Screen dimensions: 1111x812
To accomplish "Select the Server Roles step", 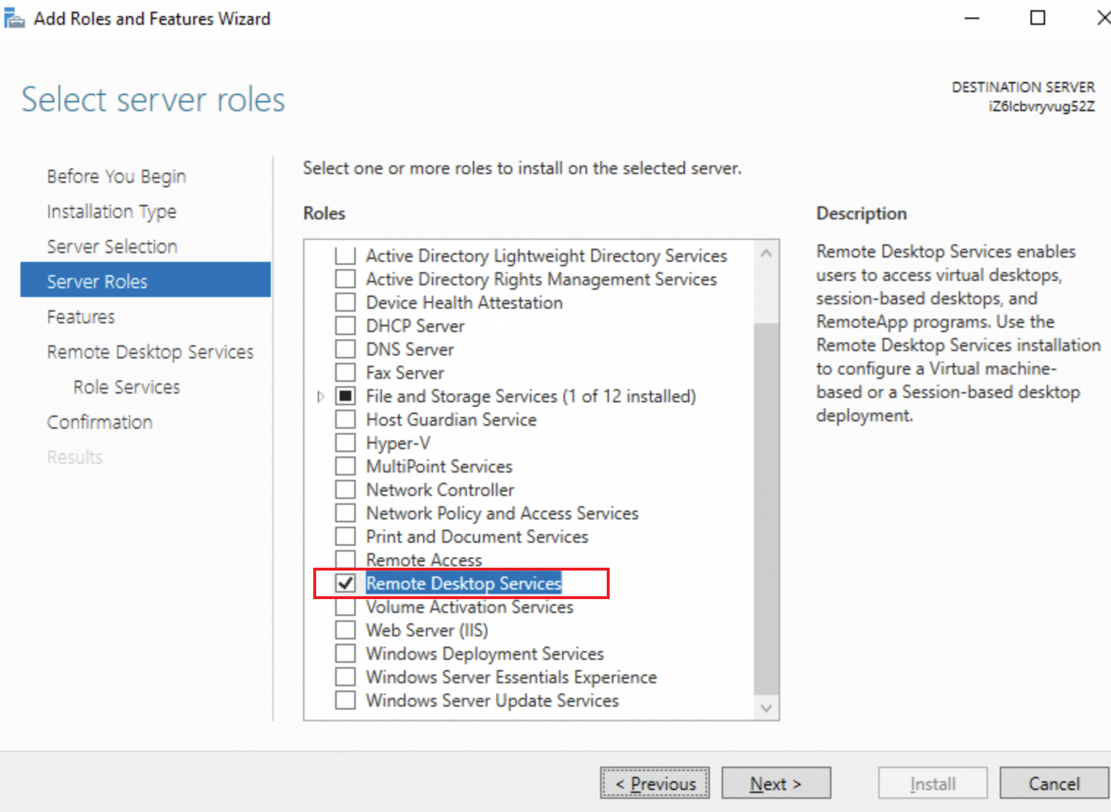I will pos(146,281).
